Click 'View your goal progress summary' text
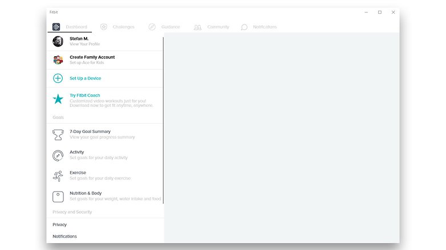 (102, 137)
